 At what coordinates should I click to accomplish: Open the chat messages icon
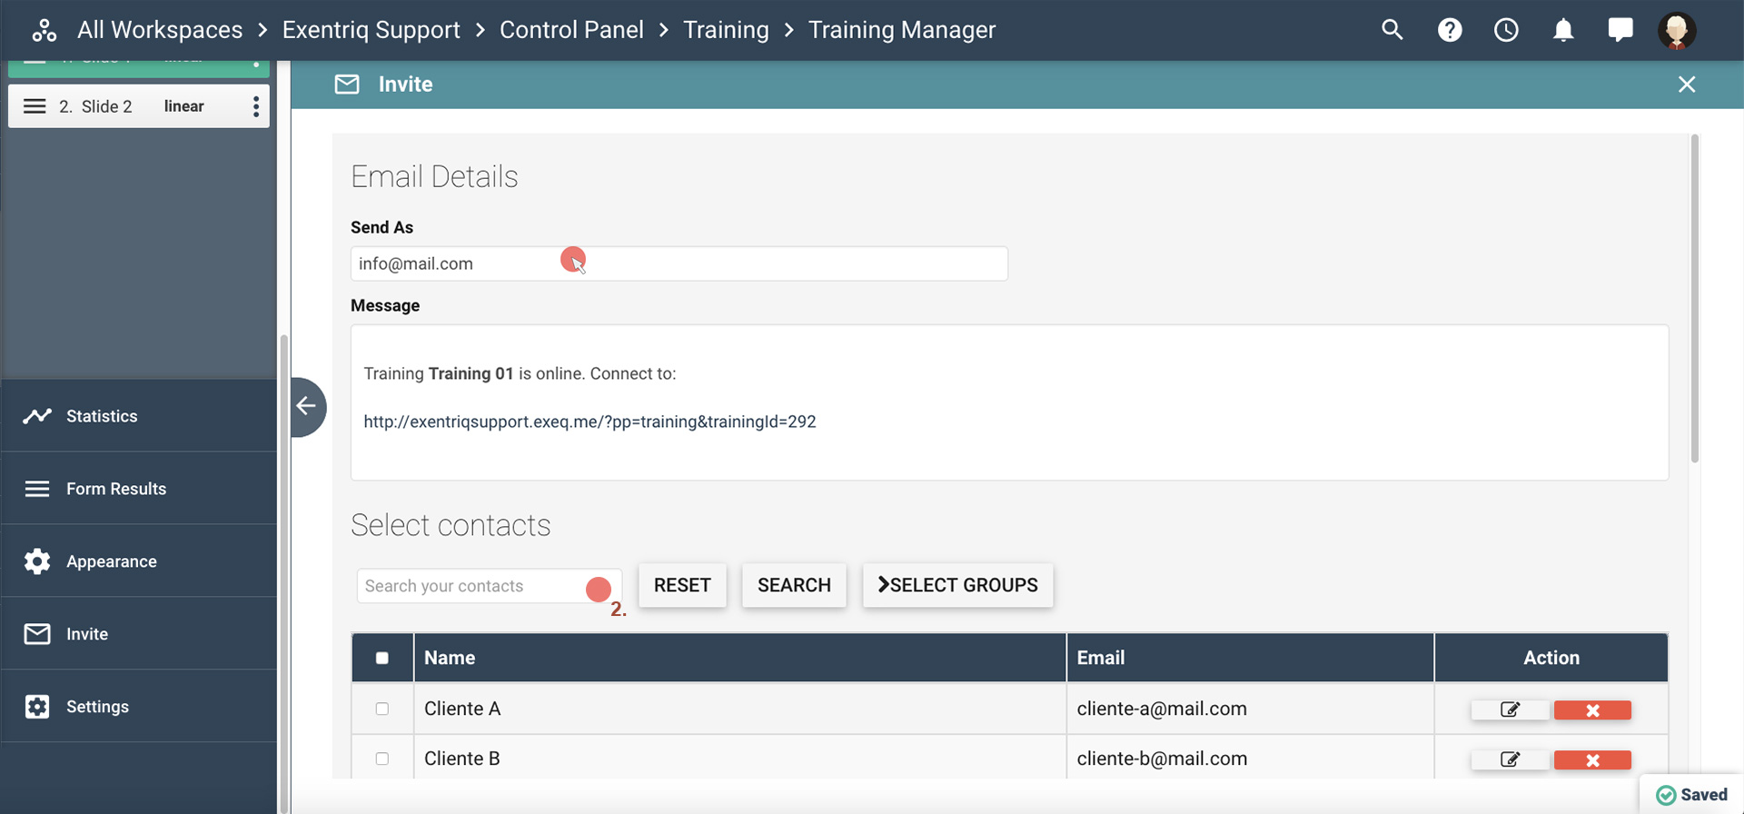tap(1620, 30)
